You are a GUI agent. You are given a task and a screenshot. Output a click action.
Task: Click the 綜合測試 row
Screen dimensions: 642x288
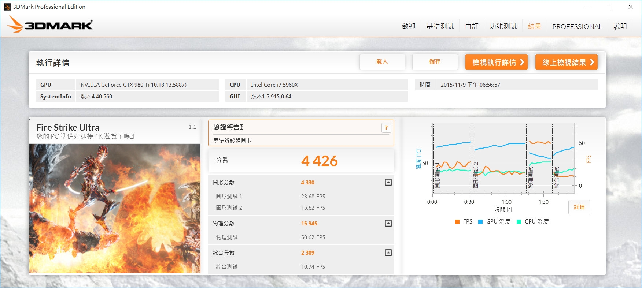tap(301, 267)
